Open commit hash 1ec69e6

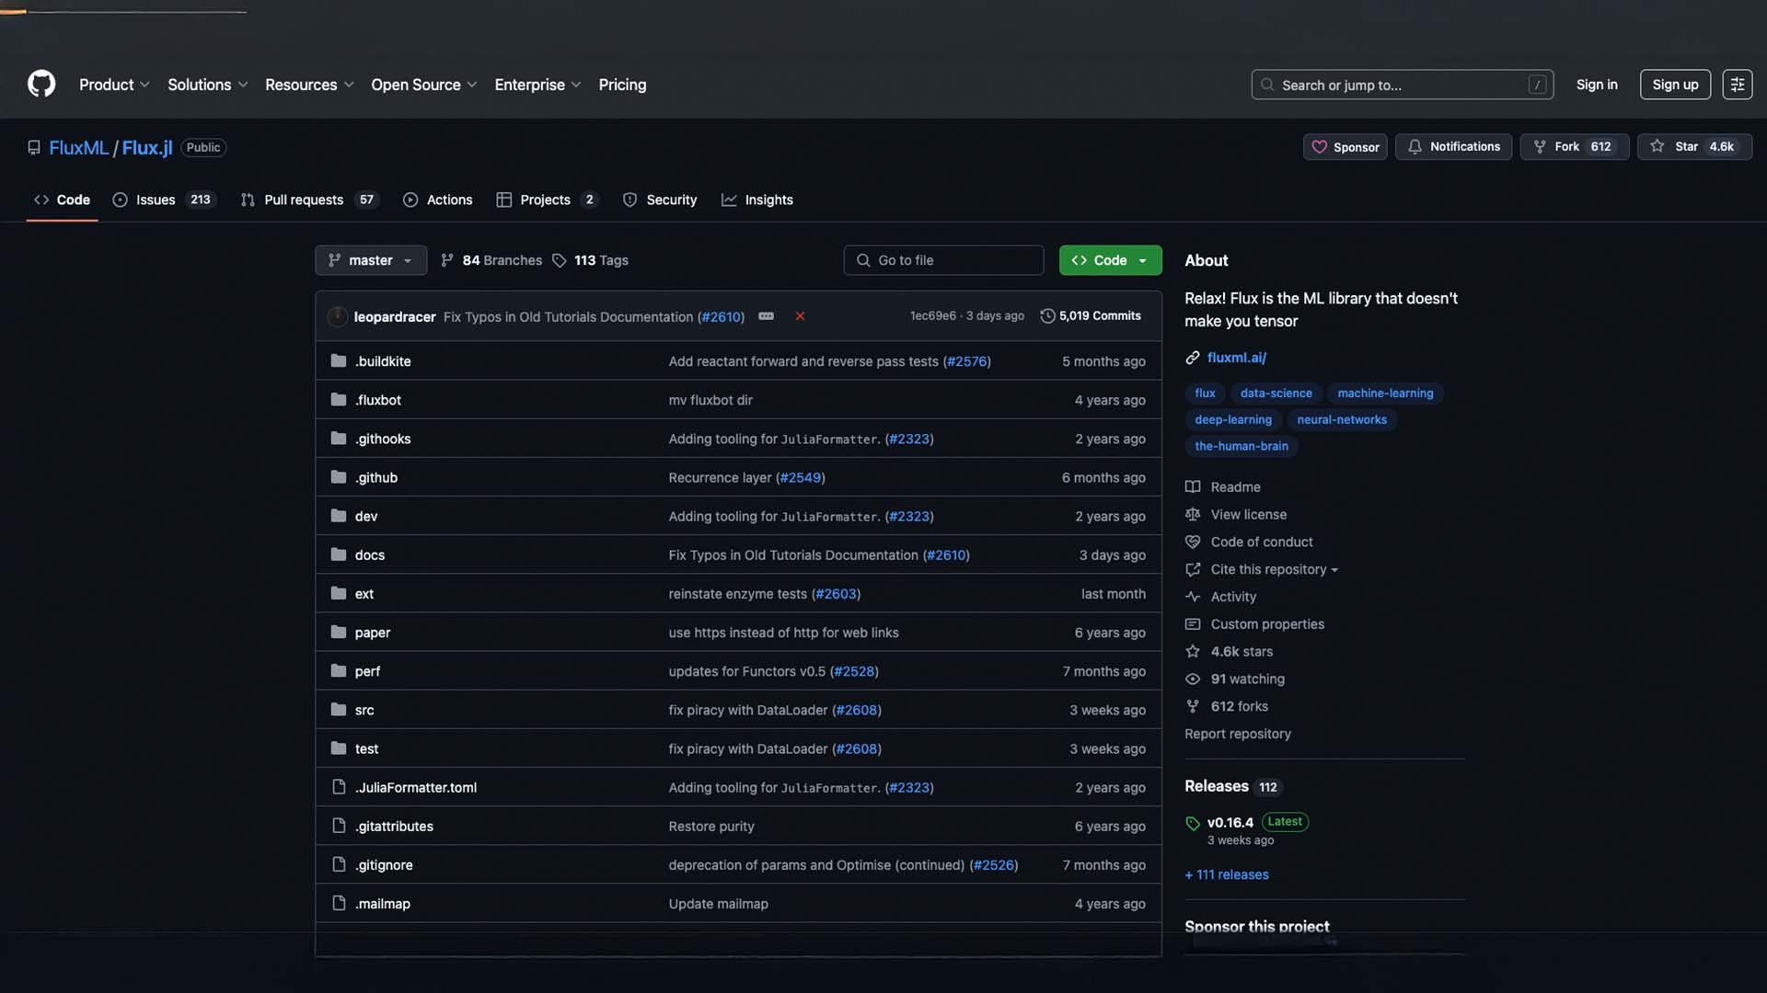[932, 316]
